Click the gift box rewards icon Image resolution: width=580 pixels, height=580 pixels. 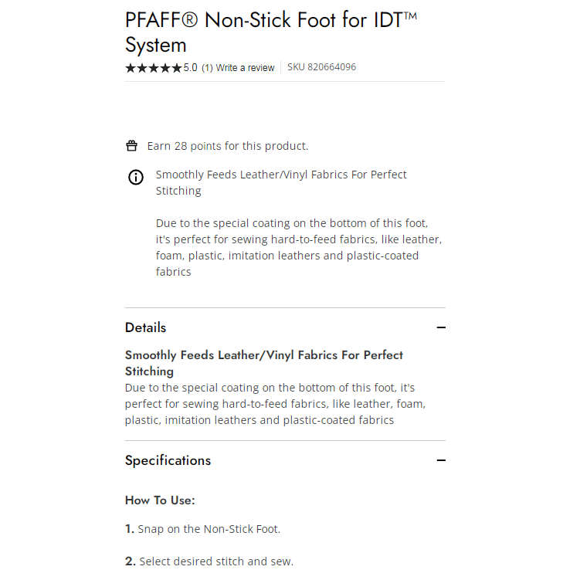pos(131,146)
